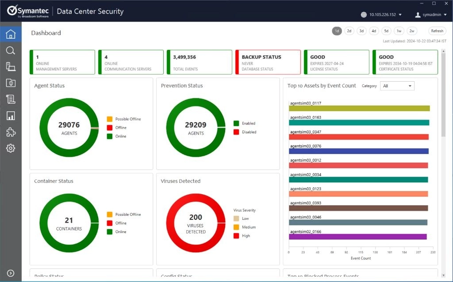The height and width of the screenshot is (282, 453).
Task: Open the Settings gear sidebar icon
Action: point(11,148)
